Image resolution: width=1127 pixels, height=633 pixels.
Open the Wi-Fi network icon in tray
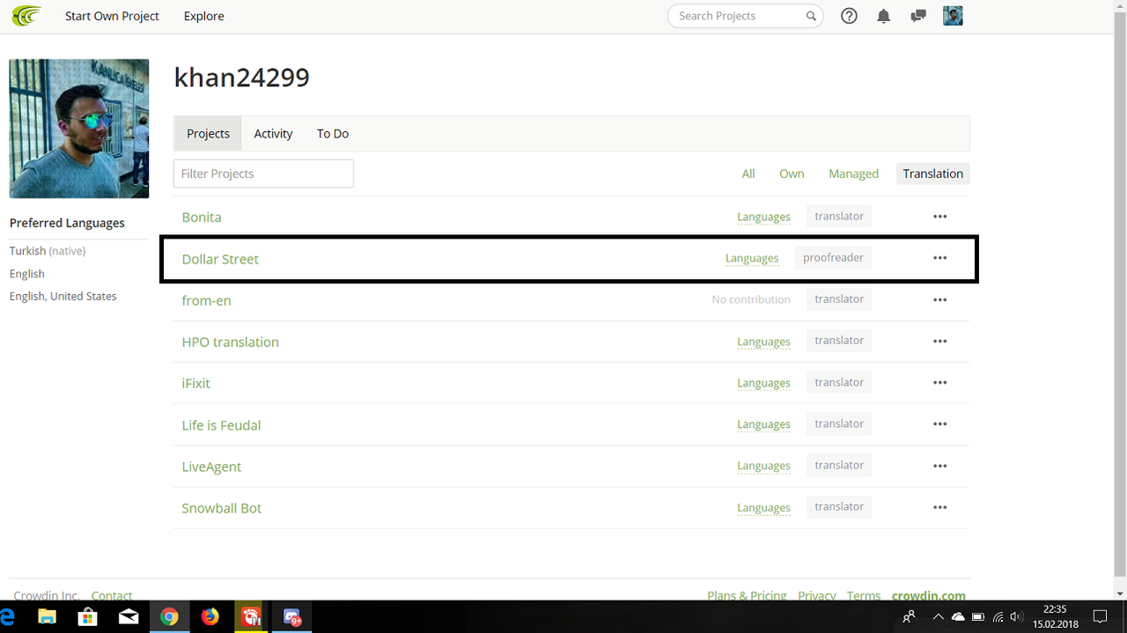pos(998,617)
